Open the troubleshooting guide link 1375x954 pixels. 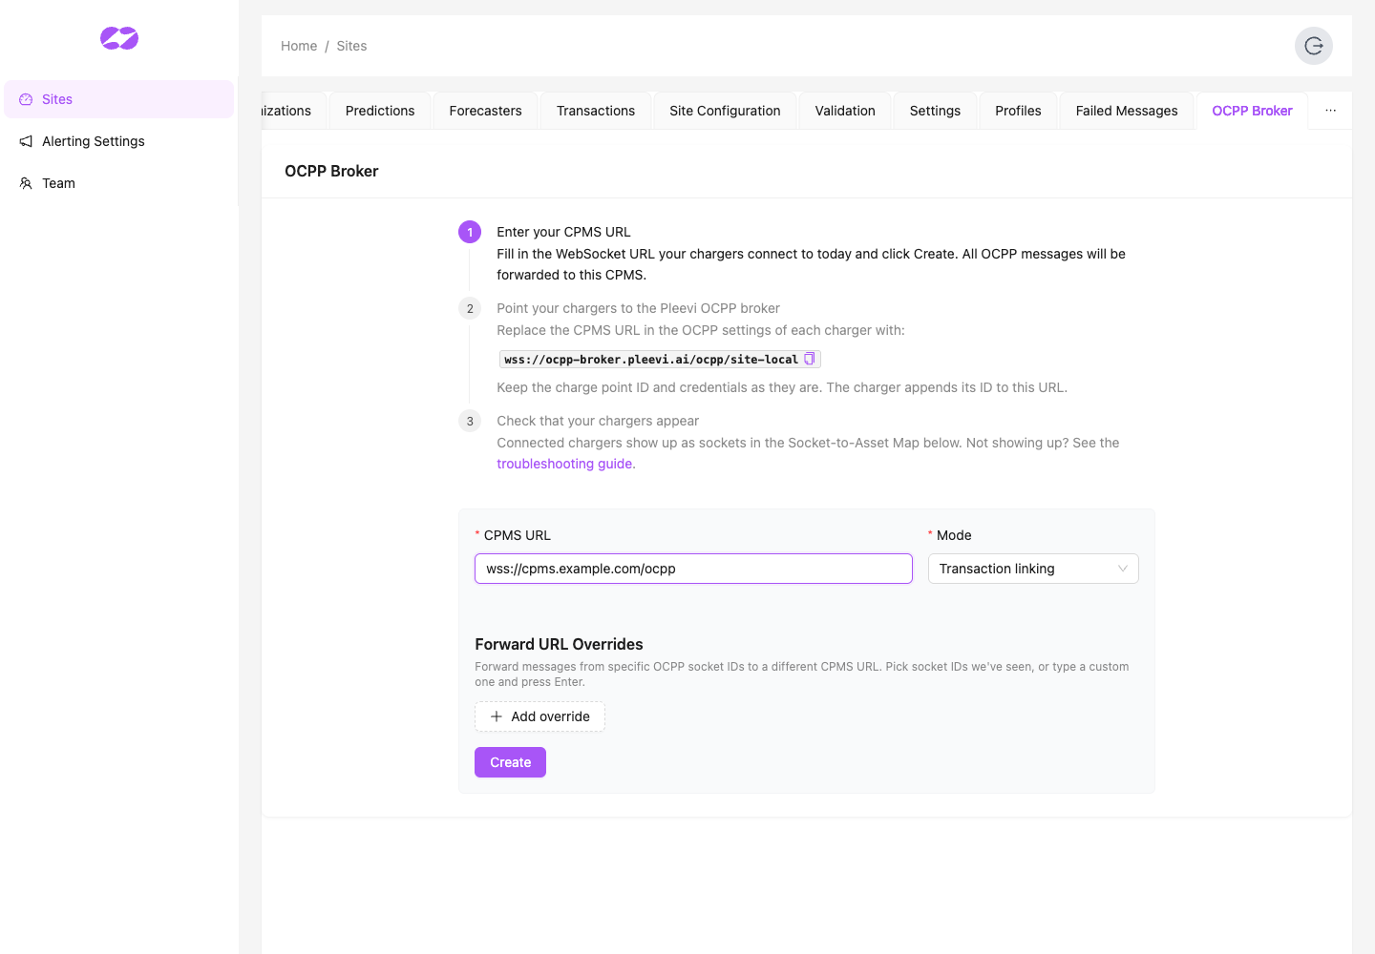[564, 464]
